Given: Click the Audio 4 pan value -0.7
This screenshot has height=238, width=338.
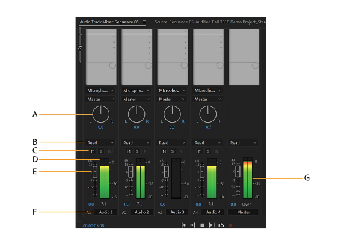Looking at the screenshot, I should pos(208,127).
